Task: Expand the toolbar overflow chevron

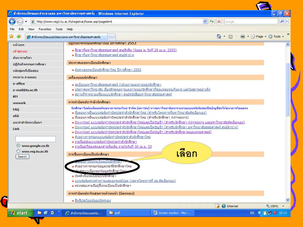Action: click(x=288, y=34)
